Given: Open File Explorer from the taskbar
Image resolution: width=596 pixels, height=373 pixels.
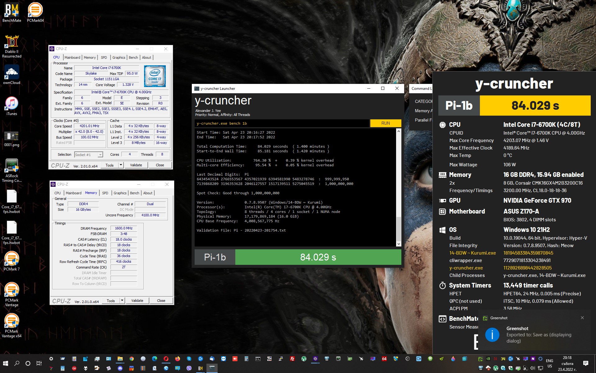Looking at the screenshot, I should [120, 359].
